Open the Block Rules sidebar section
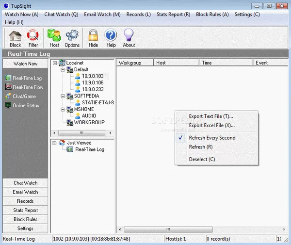 coord(25,220)
